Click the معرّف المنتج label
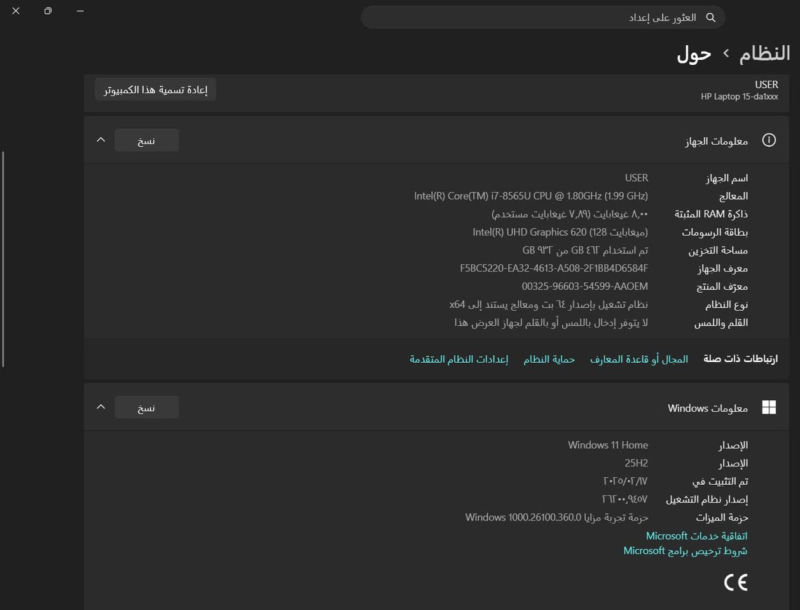The height and width of the screenshot is (610, 800). tap(722, 287)
